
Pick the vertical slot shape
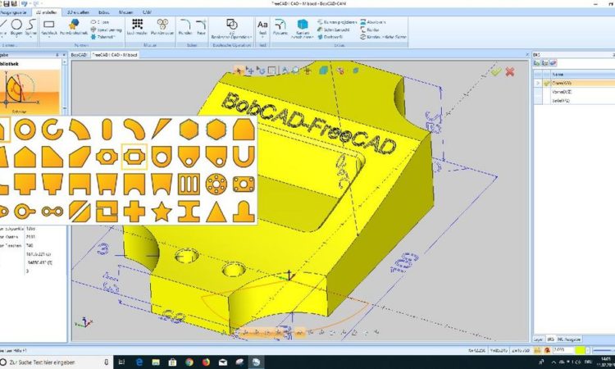click(107, 130)
